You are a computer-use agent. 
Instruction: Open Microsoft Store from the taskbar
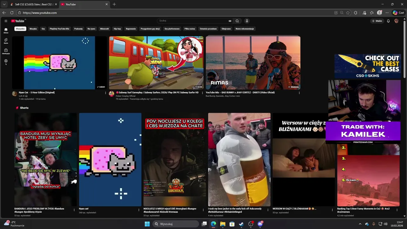point(232,224)
